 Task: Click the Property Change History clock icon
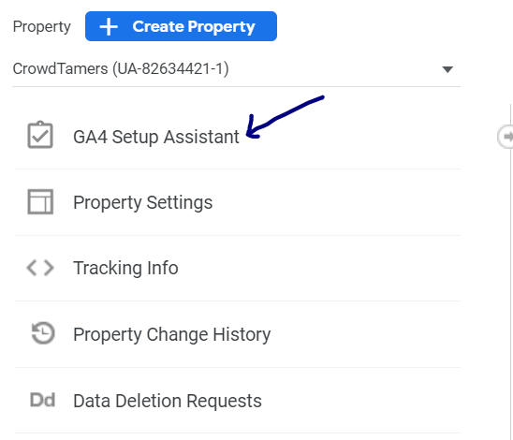43,333
